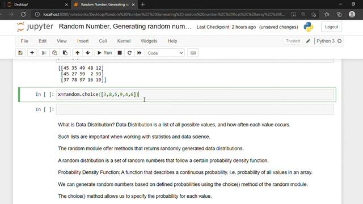Restart kernel and run all cells icon
This screenshot has width=363, height=204.
point(139,53)
